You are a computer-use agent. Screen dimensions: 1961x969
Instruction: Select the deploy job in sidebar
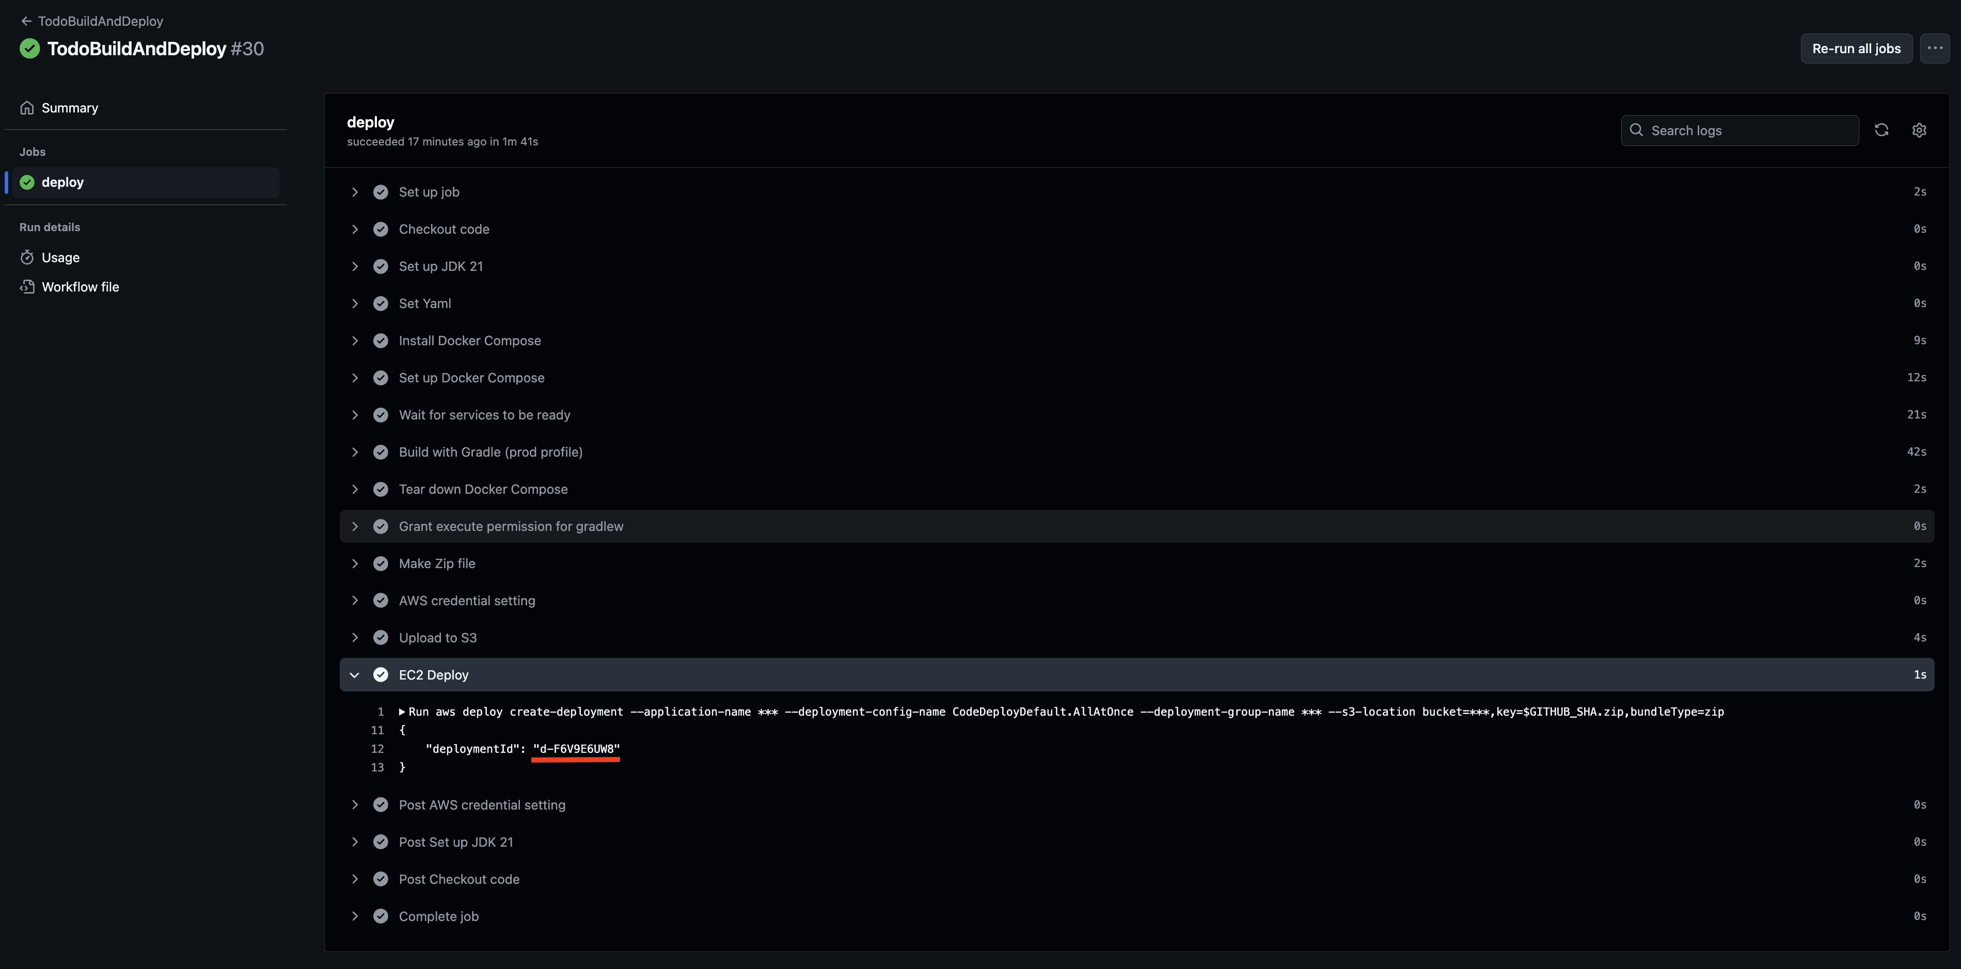[x=62, y=183]
